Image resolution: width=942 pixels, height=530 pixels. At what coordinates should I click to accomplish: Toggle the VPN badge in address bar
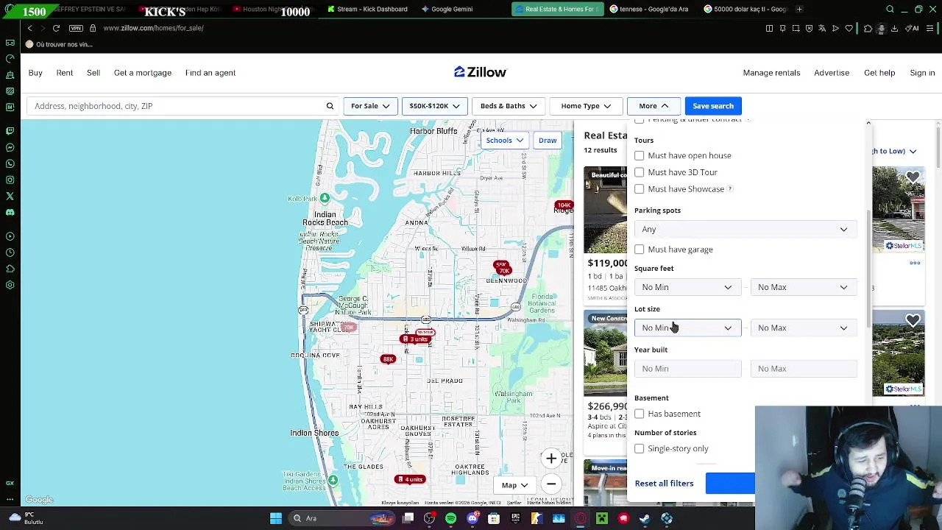click(x=76, y=28)
